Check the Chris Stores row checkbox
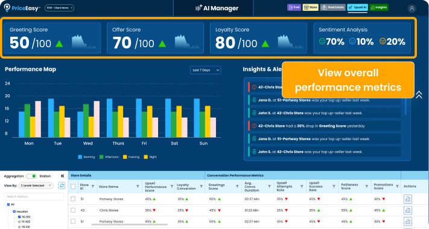 (x=73, y=210)
